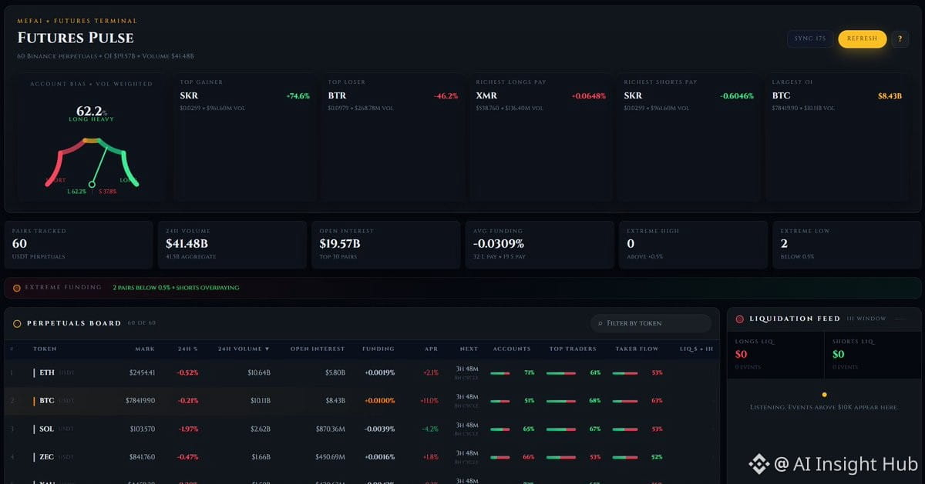The height and width of the screenshot is (484, 925).
Task: Click the Shorts Liq $0 panel
Action: tap(872, 354)
